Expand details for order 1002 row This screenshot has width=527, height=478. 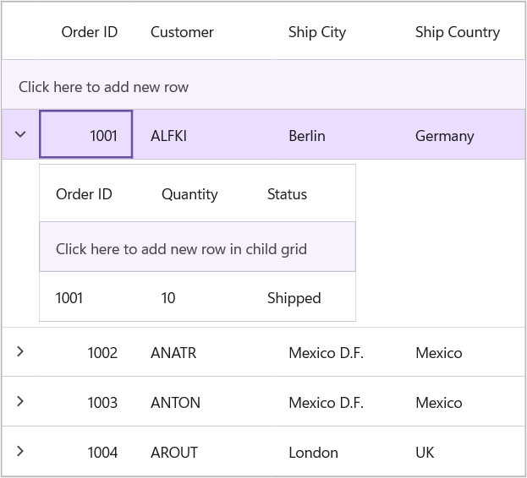click(x=21, y=352)
